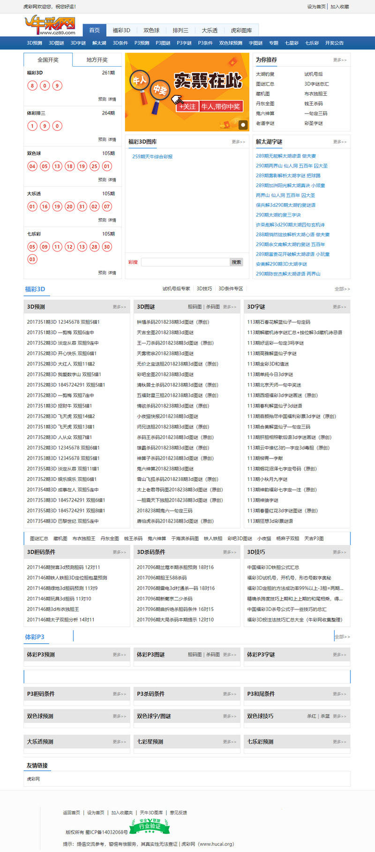
Task: Click the 搜索 search button
Action: [x=237, y=262]
